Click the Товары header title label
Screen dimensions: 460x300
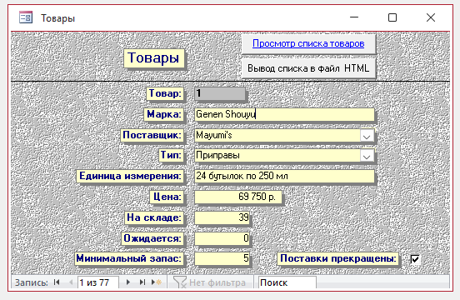tap(153, 58)
